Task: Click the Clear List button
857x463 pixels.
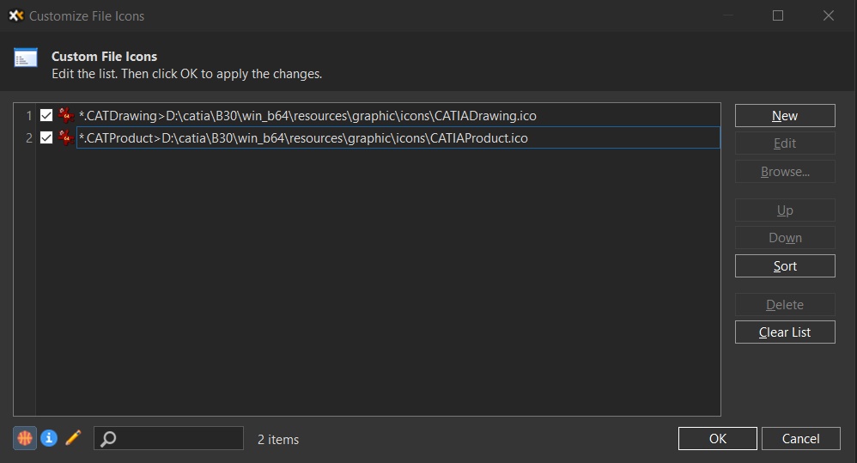Action: click(785, 332)
